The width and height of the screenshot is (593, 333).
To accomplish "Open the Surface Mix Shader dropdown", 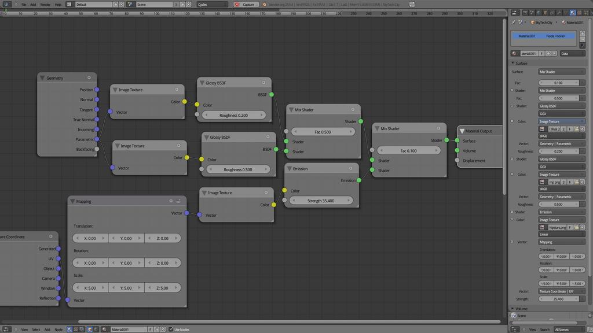I will click(x=562, y=72).
